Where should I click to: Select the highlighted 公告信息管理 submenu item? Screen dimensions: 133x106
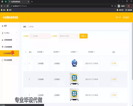pos(10,53)
